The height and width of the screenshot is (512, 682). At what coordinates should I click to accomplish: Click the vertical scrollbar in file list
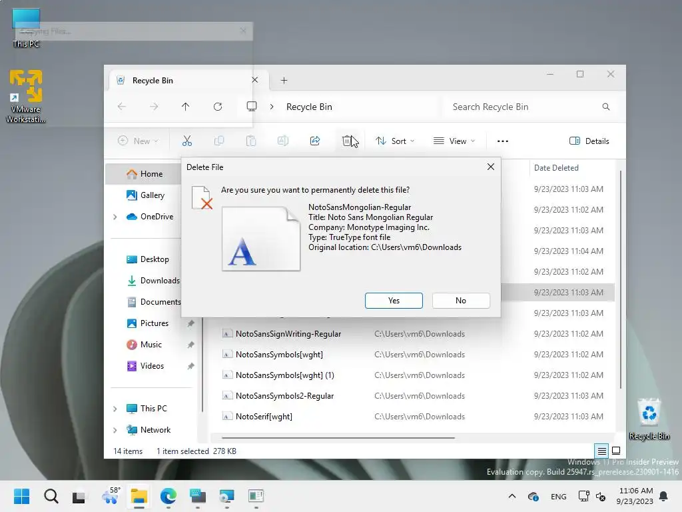pos(620,279)
